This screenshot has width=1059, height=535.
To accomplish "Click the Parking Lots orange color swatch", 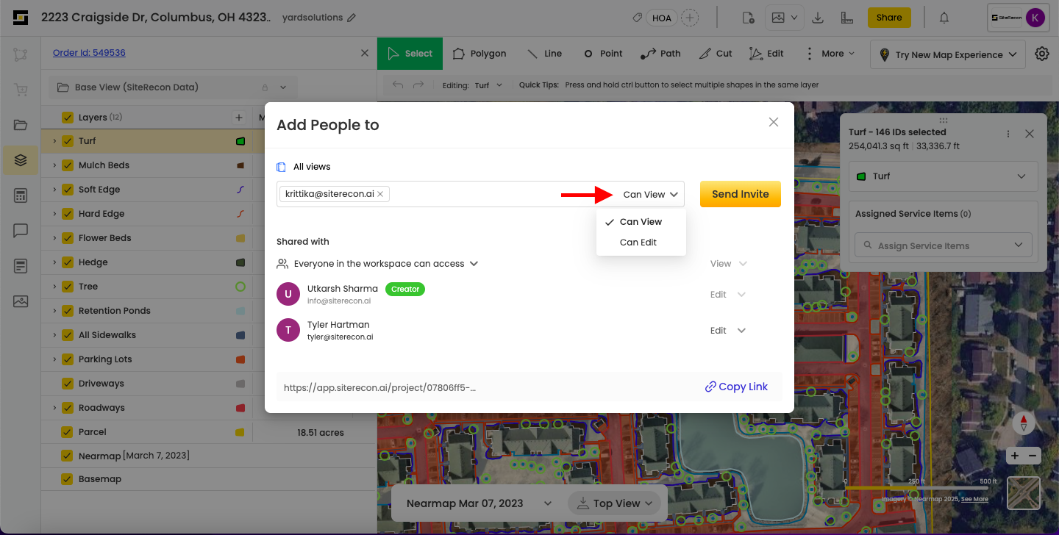I will click(x=240, y=359).
